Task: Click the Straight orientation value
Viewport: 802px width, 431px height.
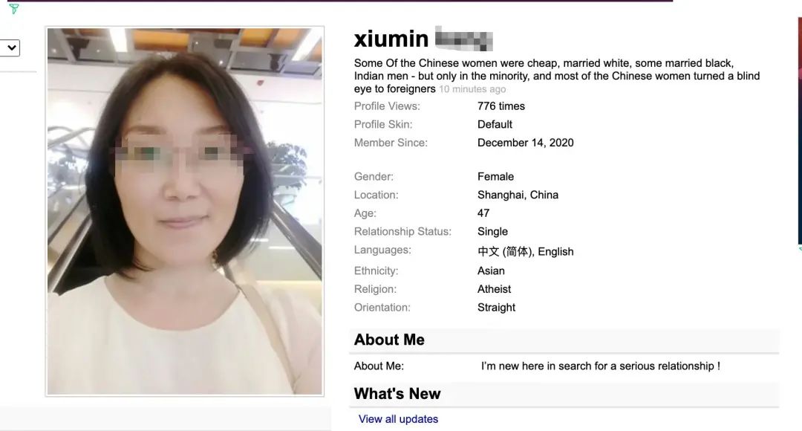Action: click(496, 308)
